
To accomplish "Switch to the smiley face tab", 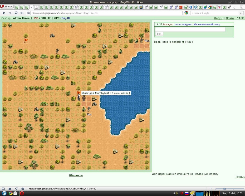I will pos(161,7).
